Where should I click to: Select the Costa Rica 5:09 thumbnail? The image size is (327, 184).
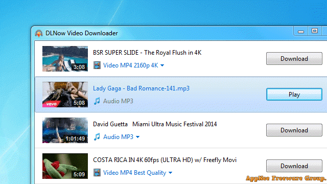65,166
